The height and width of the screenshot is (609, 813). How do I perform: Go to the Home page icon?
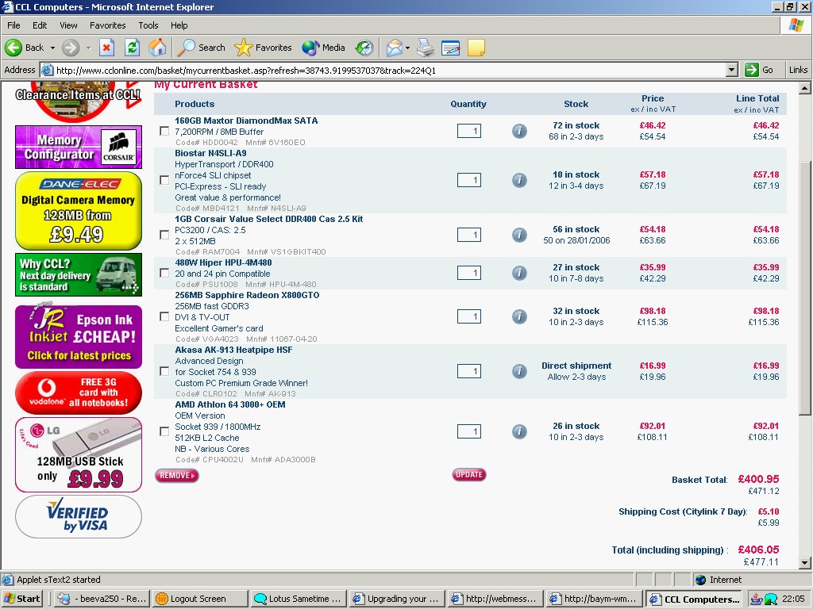coord(157,48)
